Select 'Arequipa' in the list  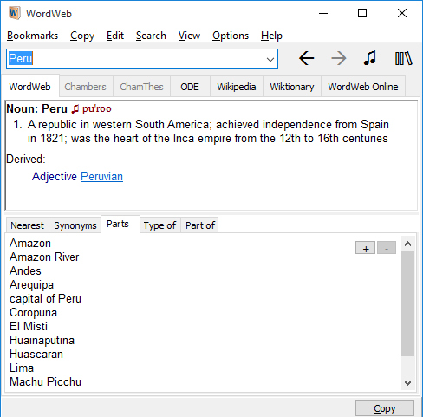(31, 284)
